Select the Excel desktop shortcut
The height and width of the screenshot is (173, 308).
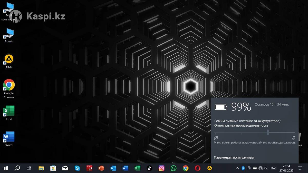[9, 113]
